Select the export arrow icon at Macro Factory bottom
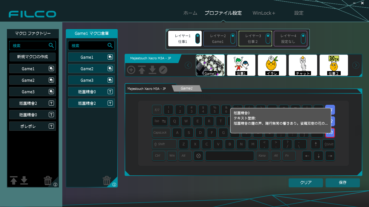This screenshot has height=207, width=369. tap(13, 181)
